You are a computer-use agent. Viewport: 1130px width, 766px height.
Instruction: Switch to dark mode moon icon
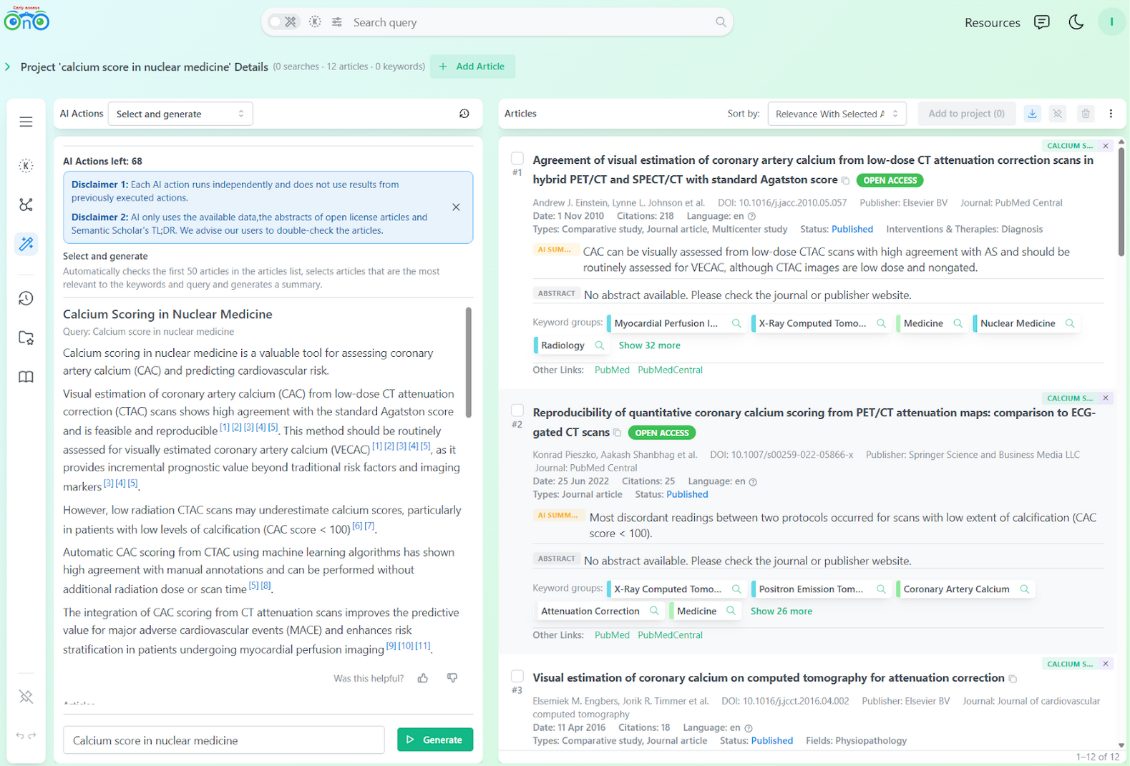pyautogui.click(x=1076, y=22)
